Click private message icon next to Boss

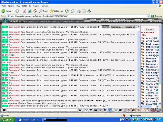coord(142,38)
